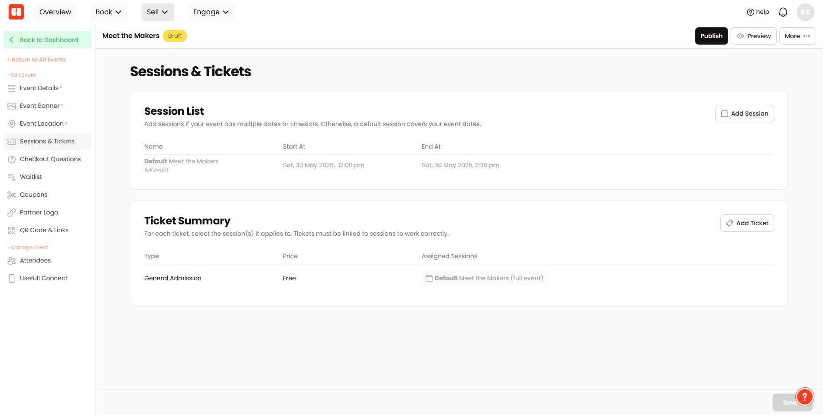The height and width of the screenshot is (415, 823).
Task: Click the Preview eye icon
Action: point(740,36)
